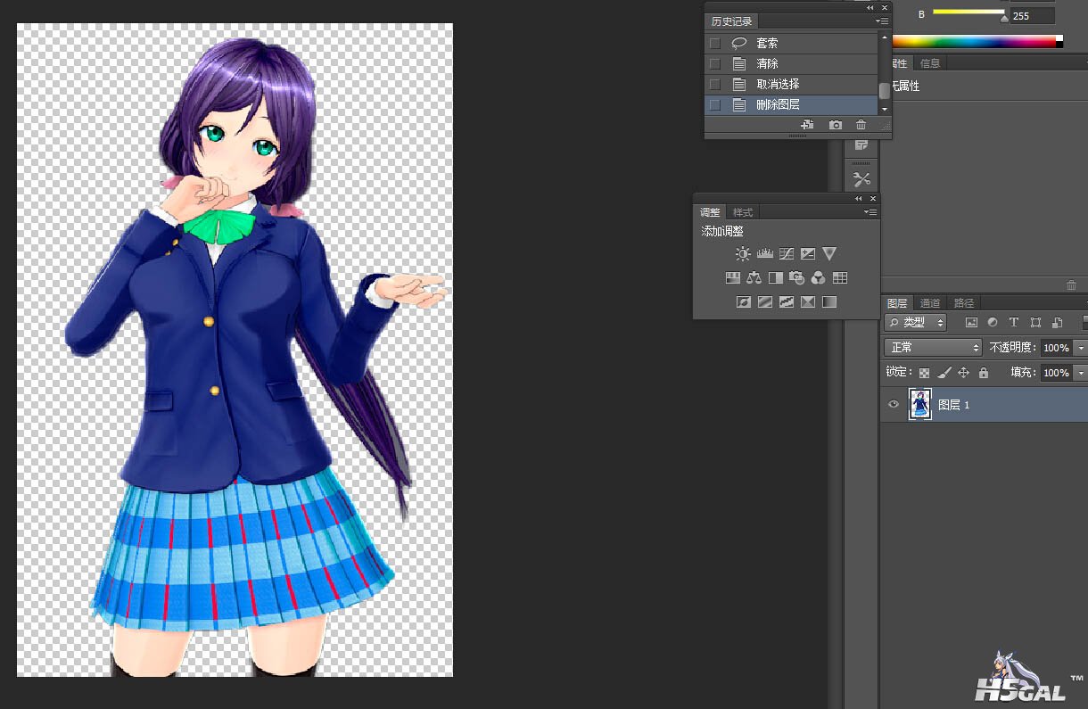Delete the current history state
The image size is (1088, 709).
click(861, 126)
